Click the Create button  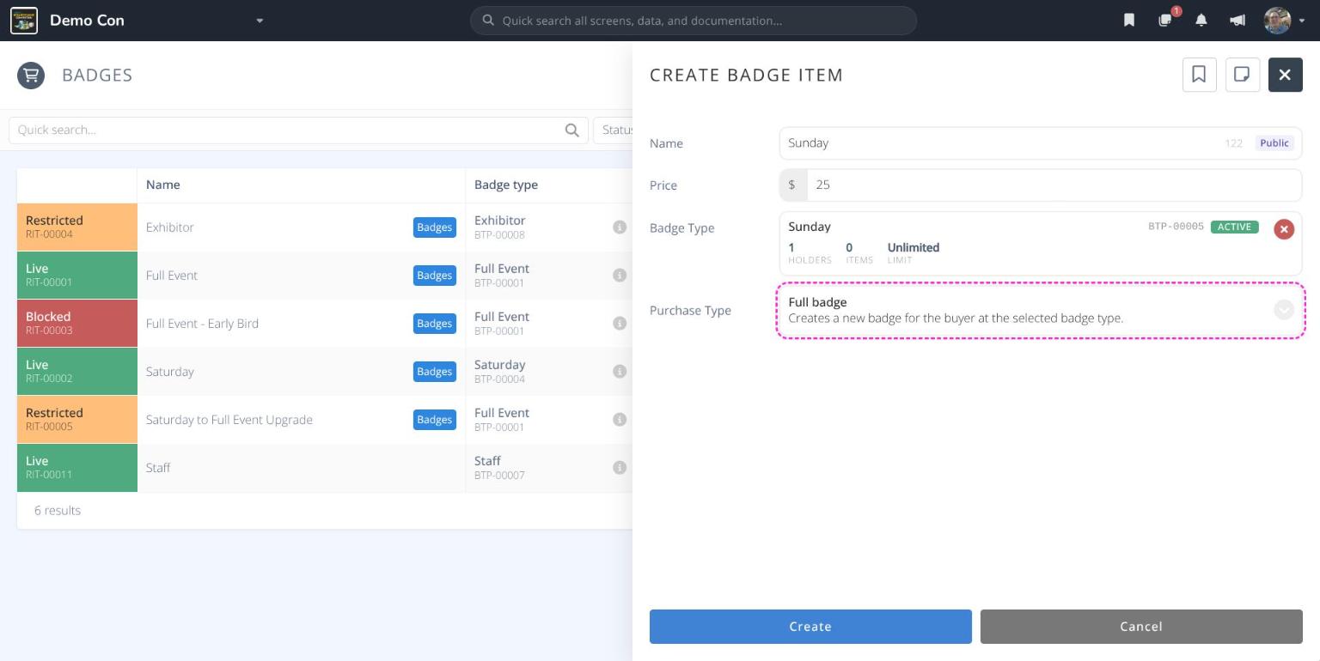810,627
